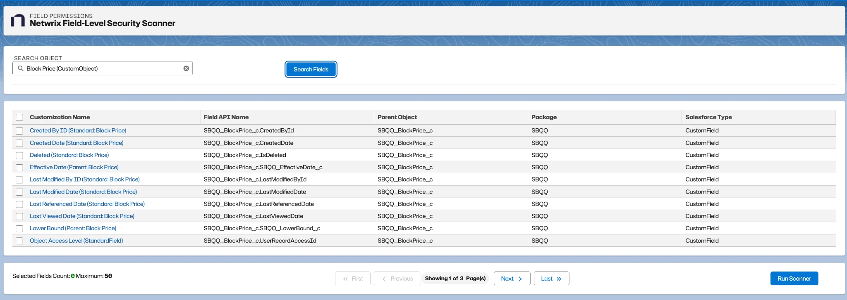This screenshot has width=847, height=300.
Task: Clear the Block Price search object
Action: coord(186,69)
